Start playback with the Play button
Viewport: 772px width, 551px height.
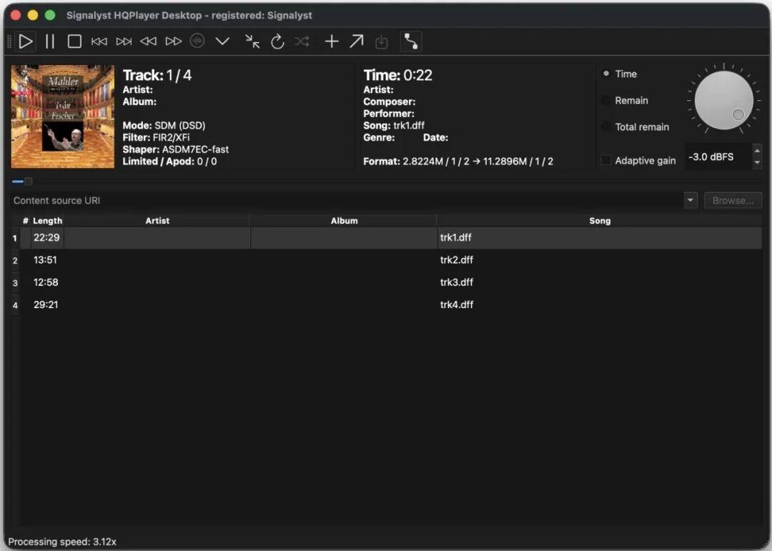26,41
